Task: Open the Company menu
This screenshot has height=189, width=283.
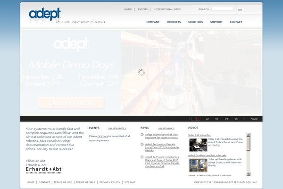Action: [x=153, y=22]
